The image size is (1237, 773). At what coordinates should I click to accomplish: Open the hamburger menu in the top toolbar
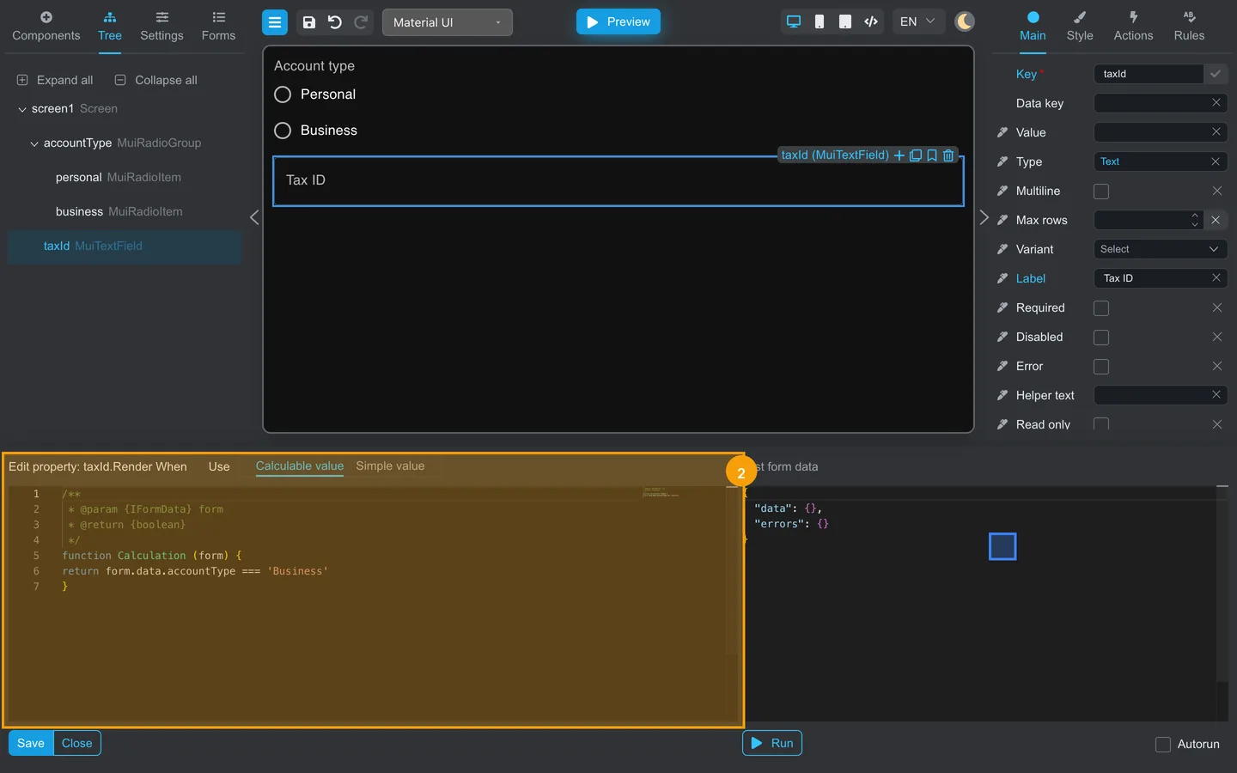click(x=275, y=22)
